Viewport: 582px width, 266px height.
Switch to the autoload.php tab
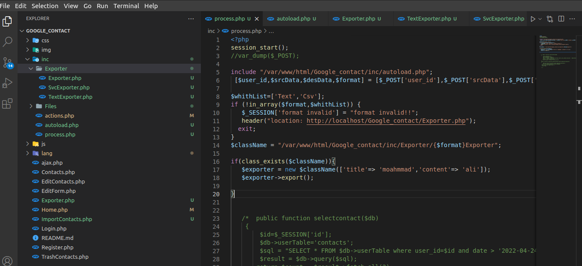coord(296,19)
